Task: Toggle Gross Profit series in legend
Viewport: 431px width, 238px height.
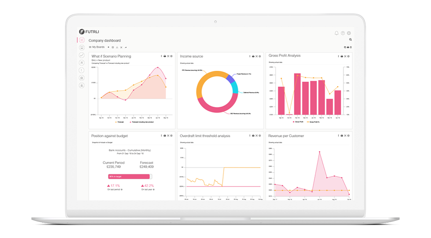Action: click(x=298, y=122)
